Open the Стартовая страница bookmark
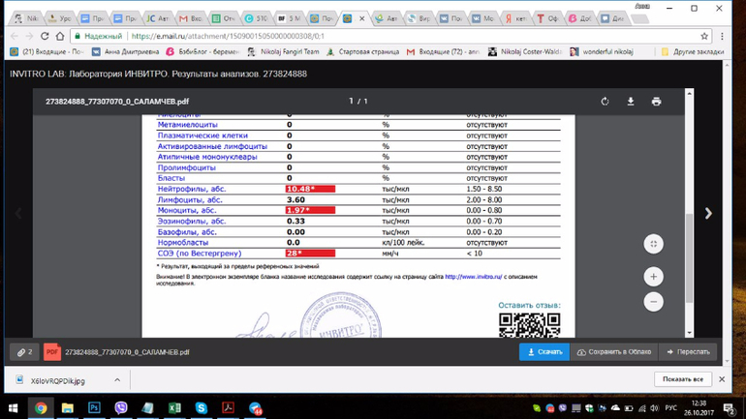The height and width of the screenshot is (419, 746). pos(363,51)
